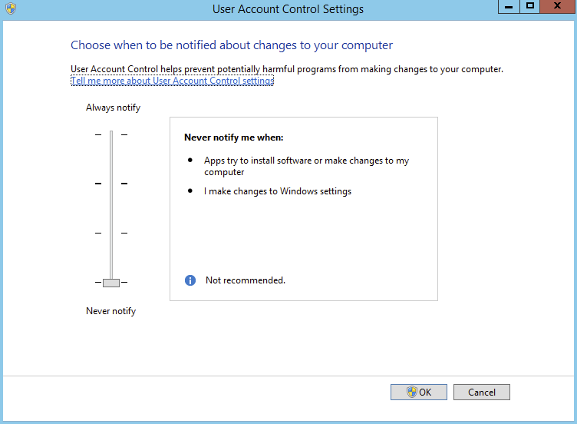Click the UAC shield icon in title bar
This screenshot has height=424, width=577.
10,9
